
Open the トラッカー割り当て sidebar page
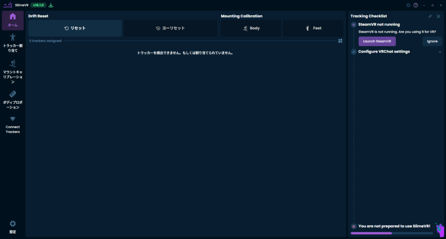tap(13, 43)
